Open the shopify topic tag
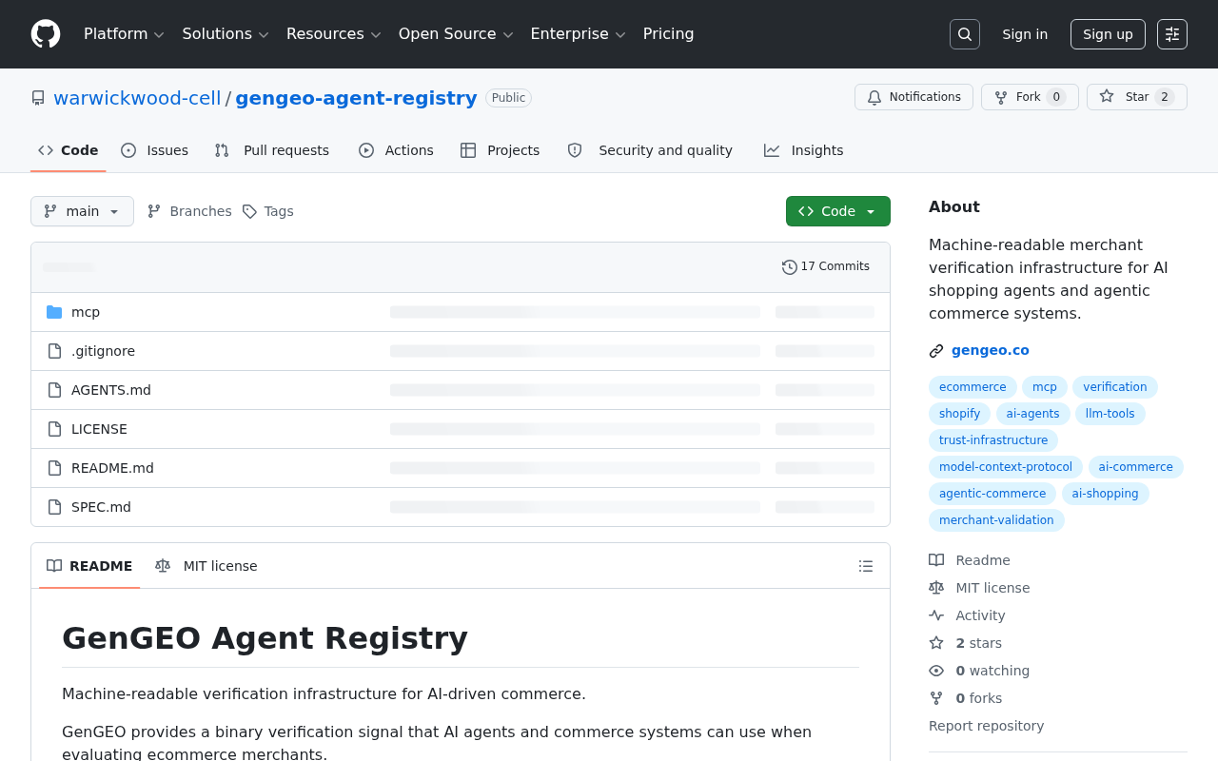 [959, 414]
